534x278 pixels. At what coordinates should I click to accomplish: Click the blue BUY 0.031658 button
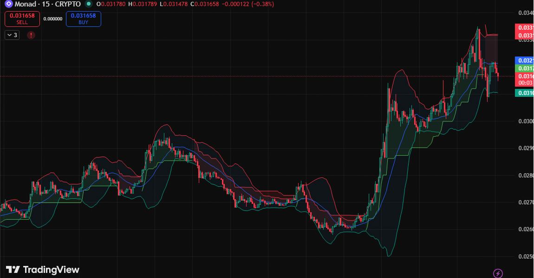[84, 19]
